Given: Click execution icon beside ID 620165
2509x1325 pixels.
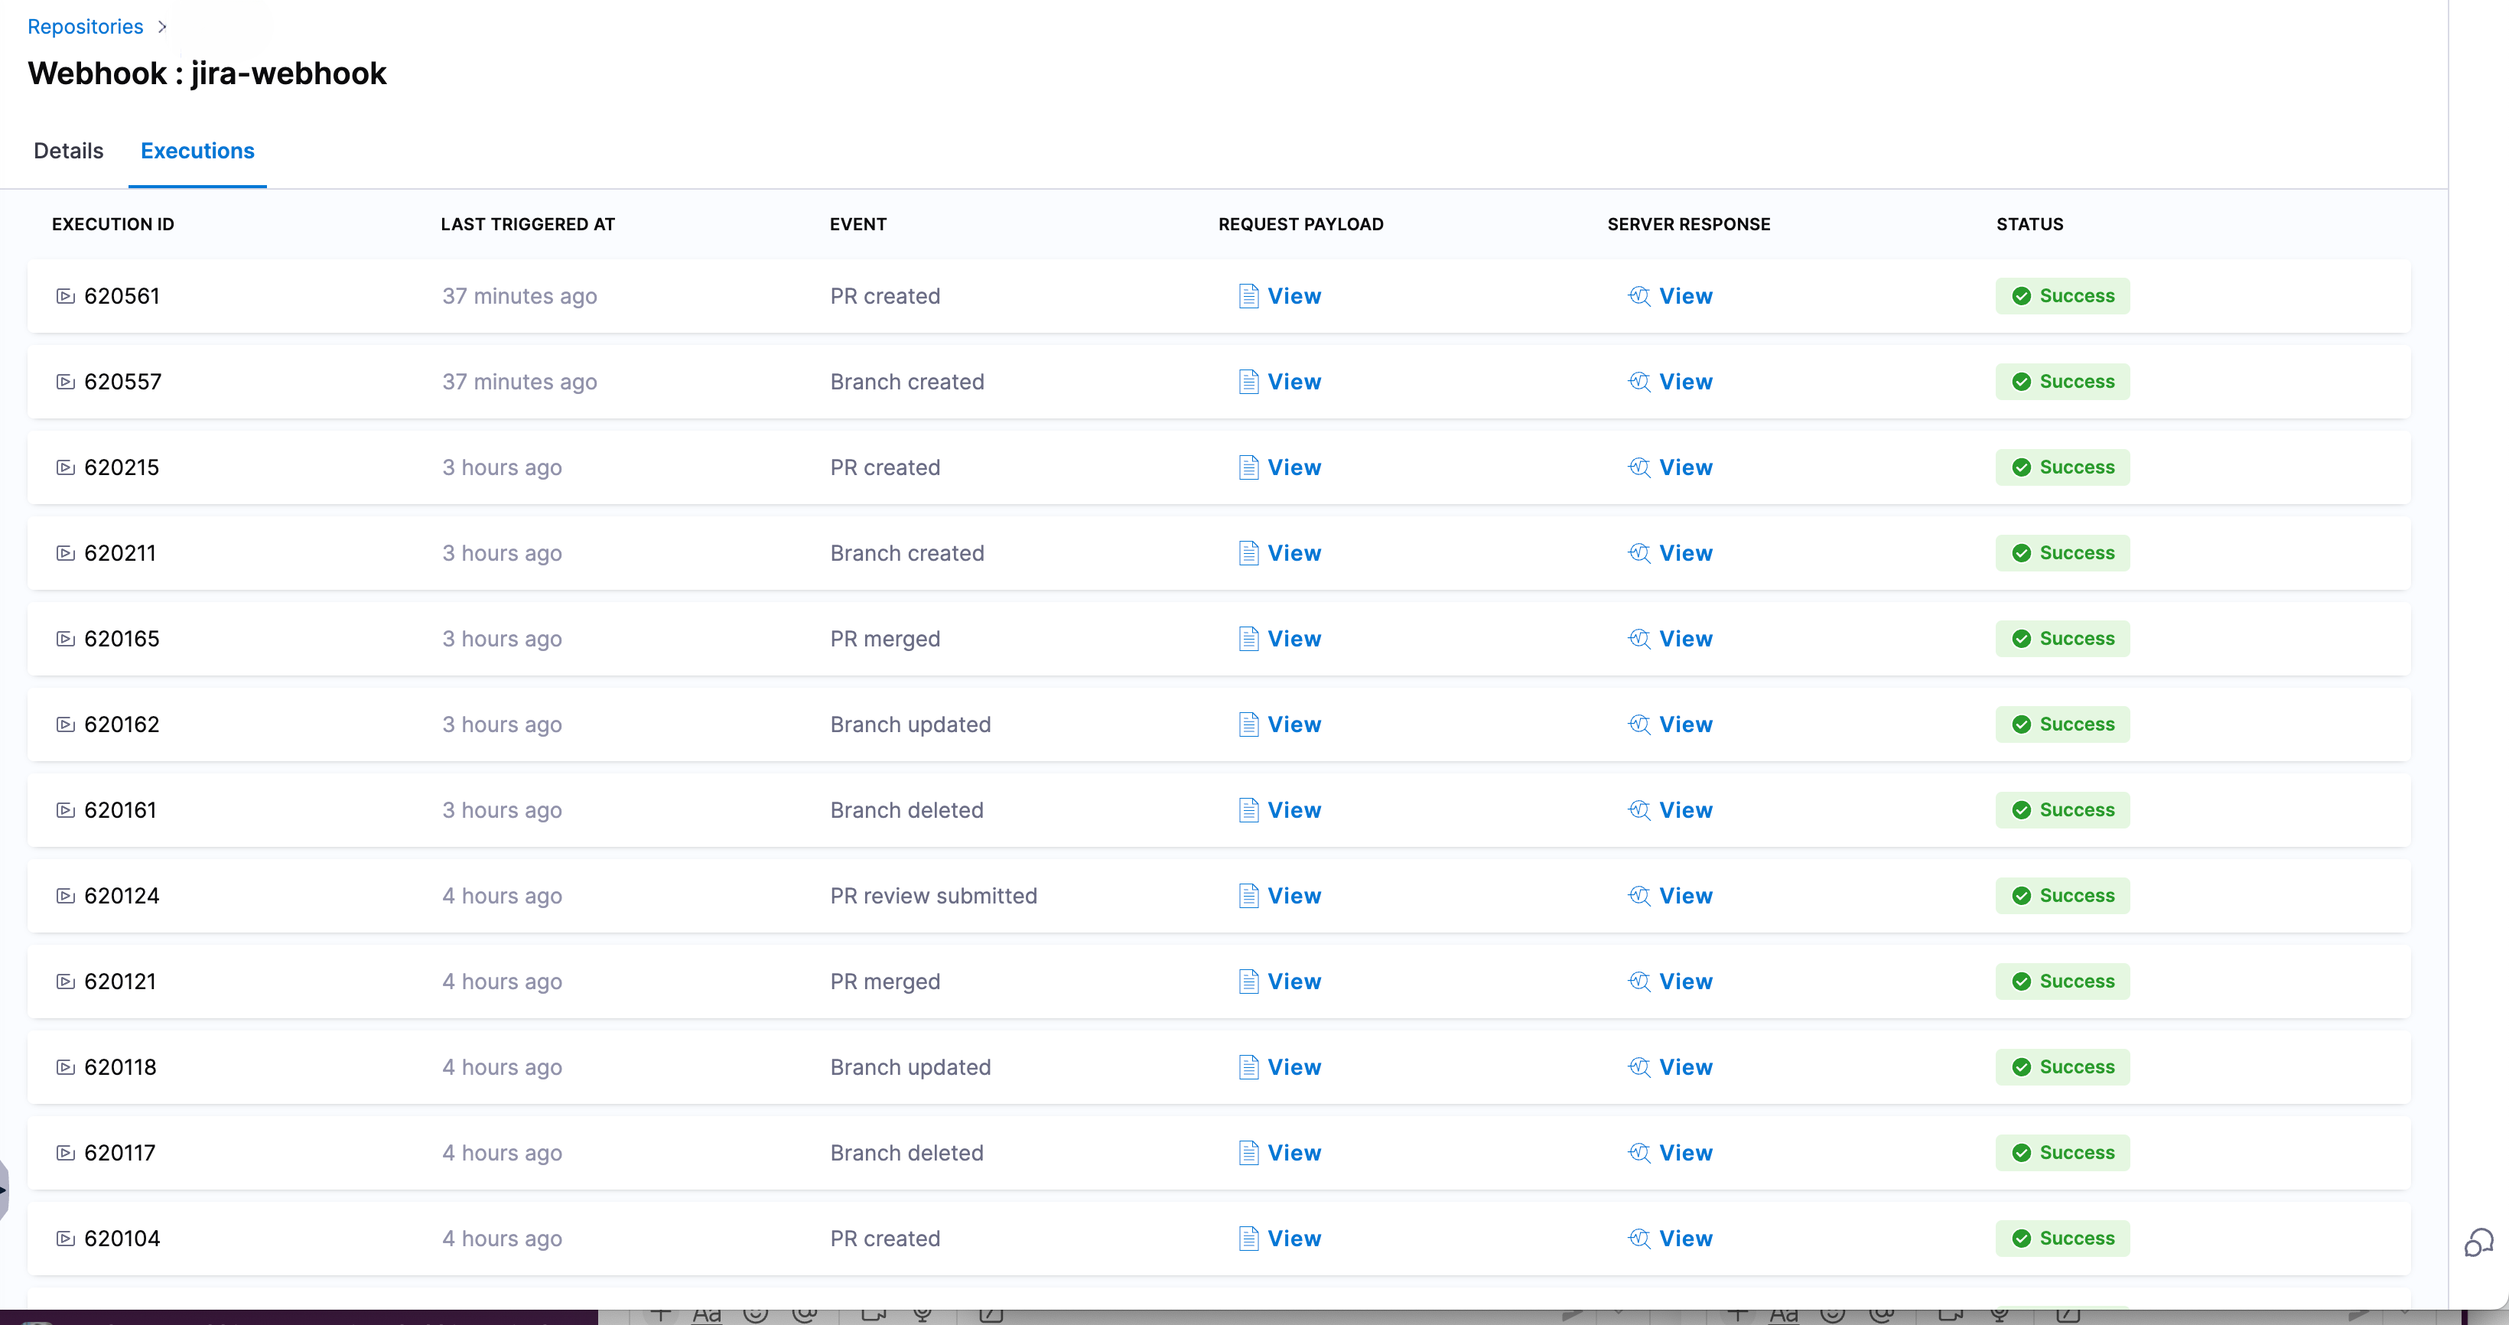Looking at the screenshot, I should tap(65, 639).
